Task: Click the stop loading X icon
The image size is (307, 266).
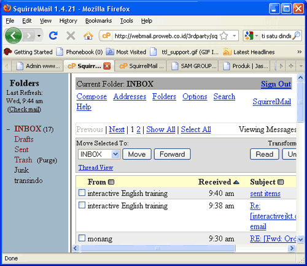Action: coord(71,36)
